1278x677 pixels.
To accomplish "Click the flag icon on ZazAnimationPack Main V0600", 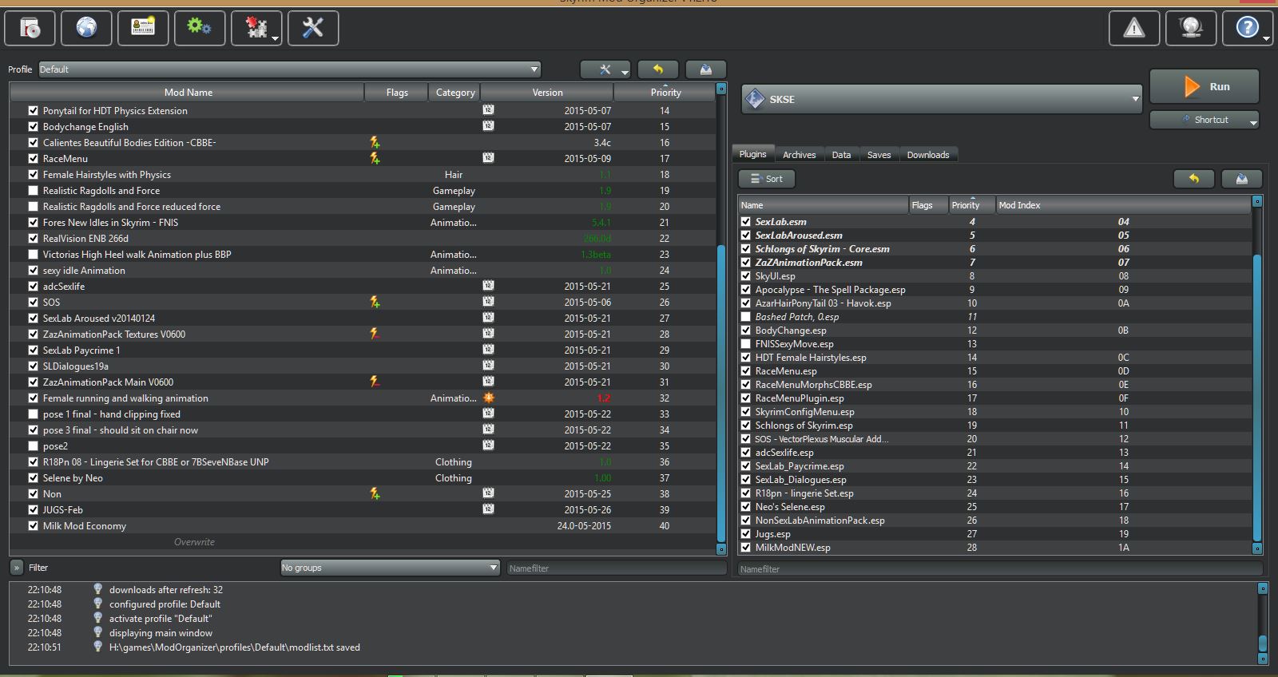I will click(x=375, y=382).
